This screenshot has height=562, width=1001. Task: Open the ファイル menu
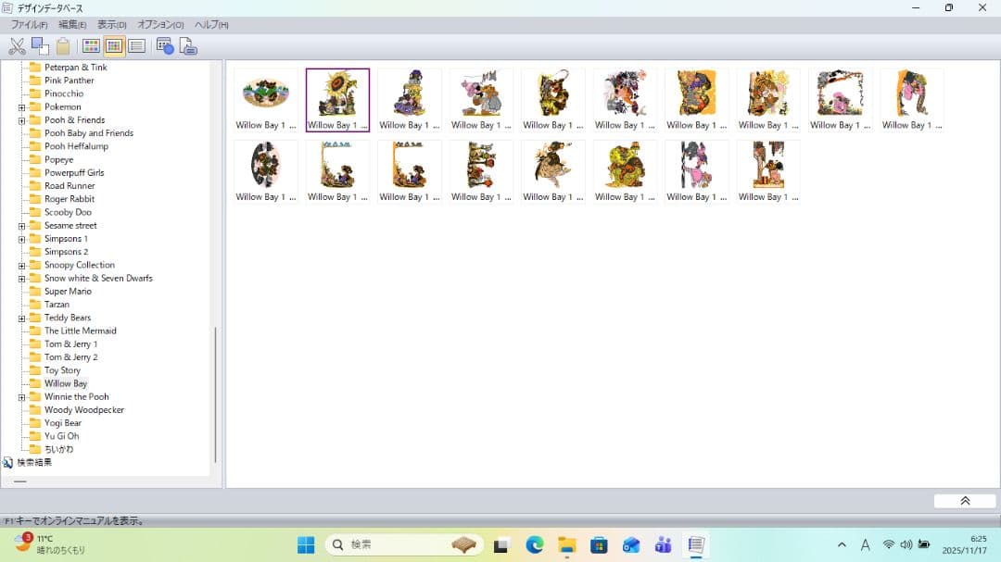coord(29,25)
